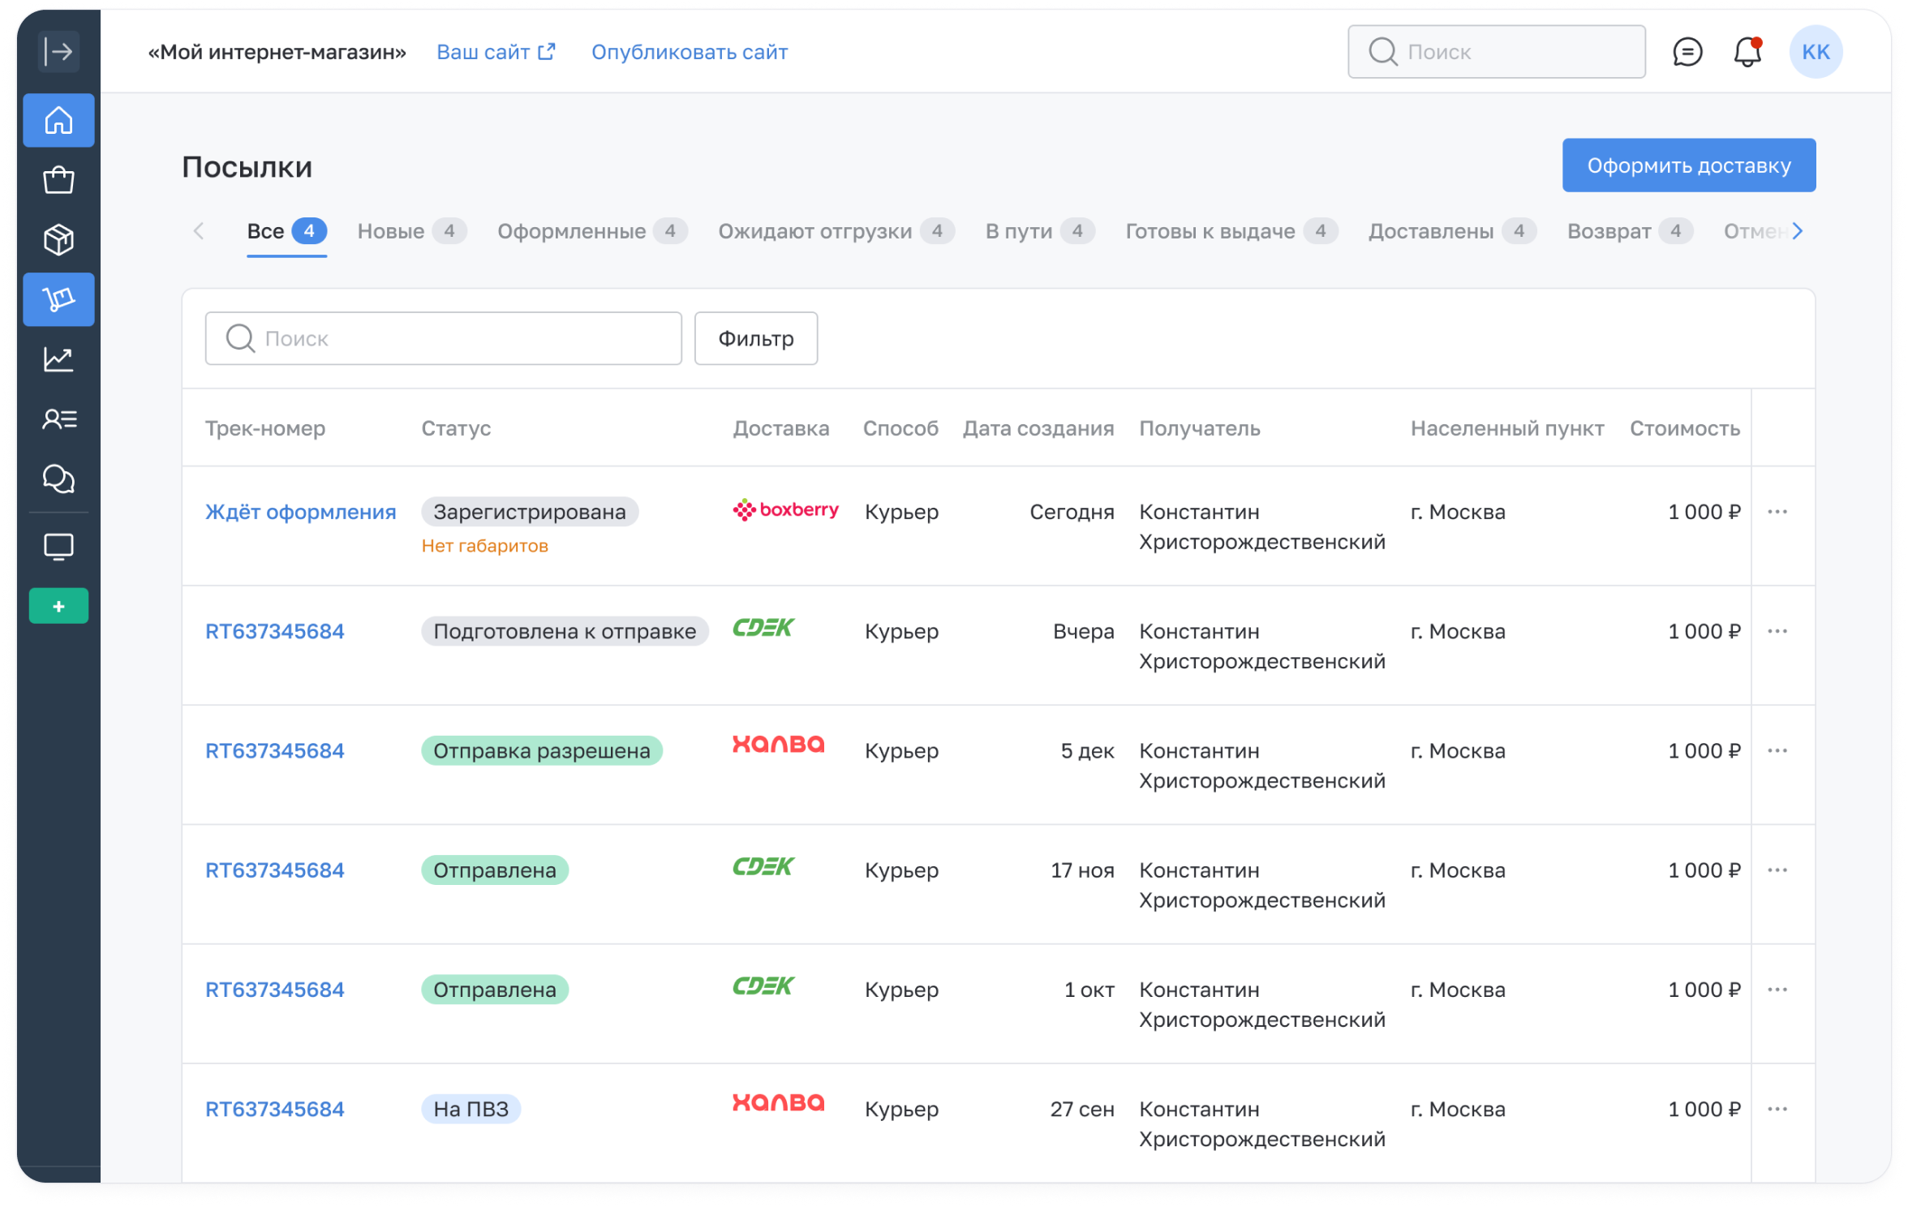Select the Все tab
The image size is (1908, 1207).
coord(286,231)
